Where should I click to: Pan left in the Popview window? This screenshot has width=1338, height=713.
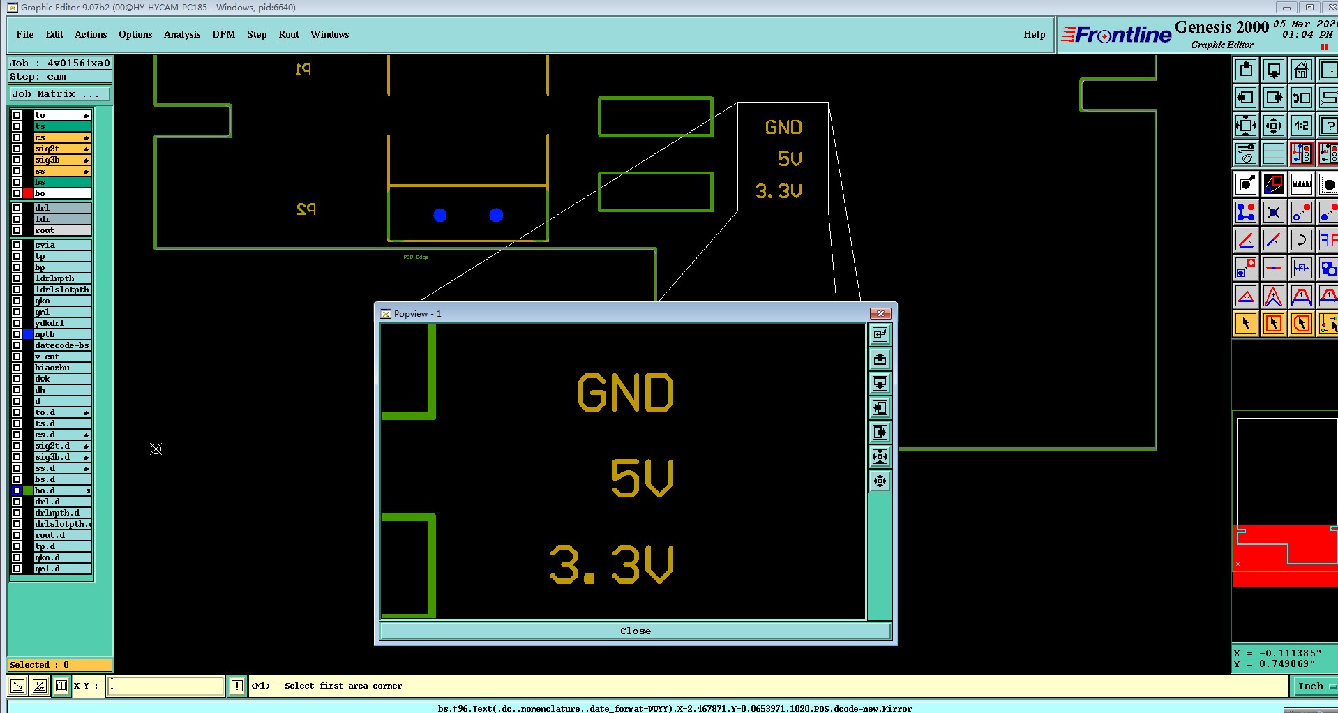(880, 408)
